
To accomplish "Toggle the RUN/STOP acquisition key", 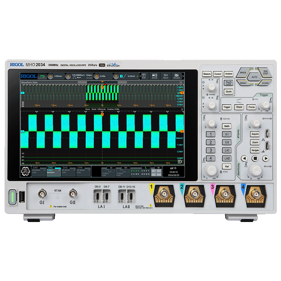I will (265, 72).
